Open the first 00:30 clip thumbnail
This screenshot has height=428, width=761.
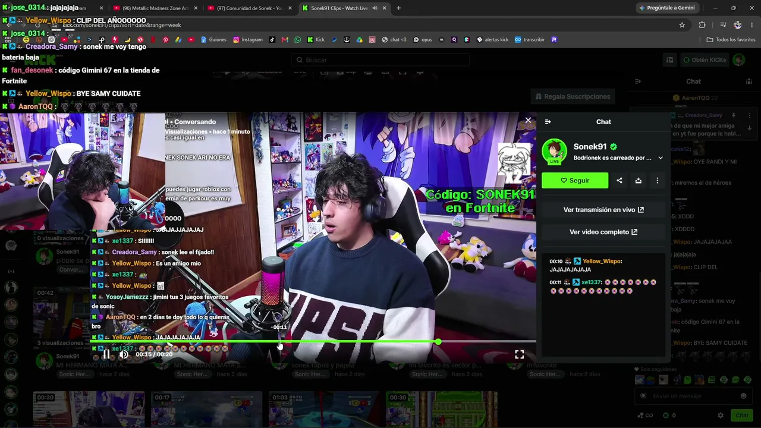pyautogui.click(x=89, y=410)
